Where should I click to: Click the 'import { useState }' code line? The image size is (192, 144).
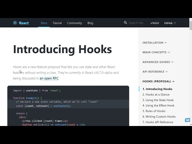[37, 91]
